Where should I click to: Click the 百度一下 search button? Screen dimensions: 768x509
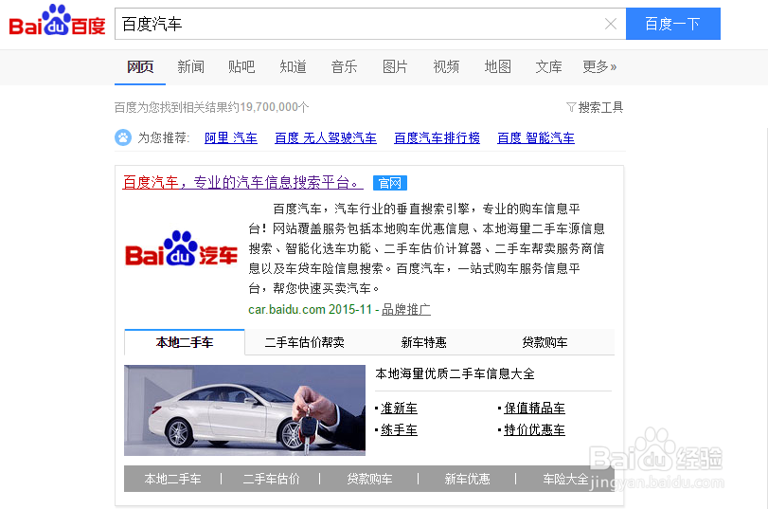(x=673, y=24)
